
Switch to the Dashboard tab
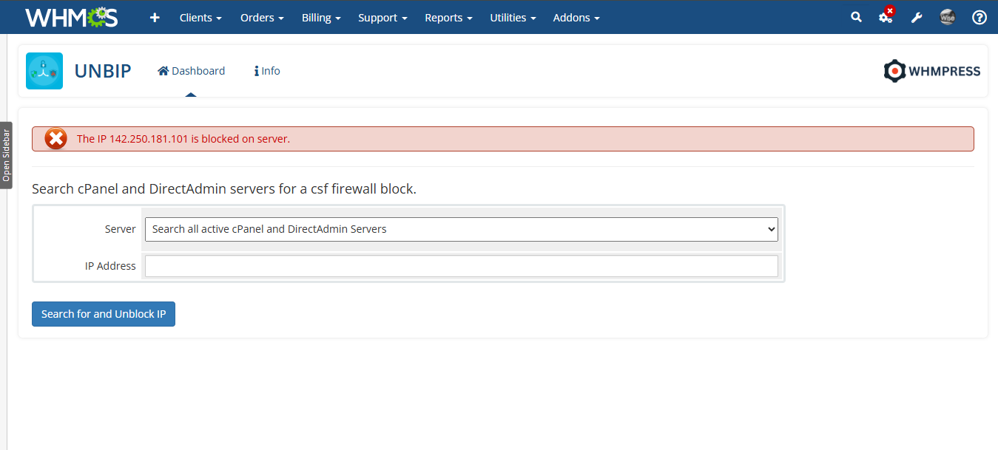click(x=192, y=71)
